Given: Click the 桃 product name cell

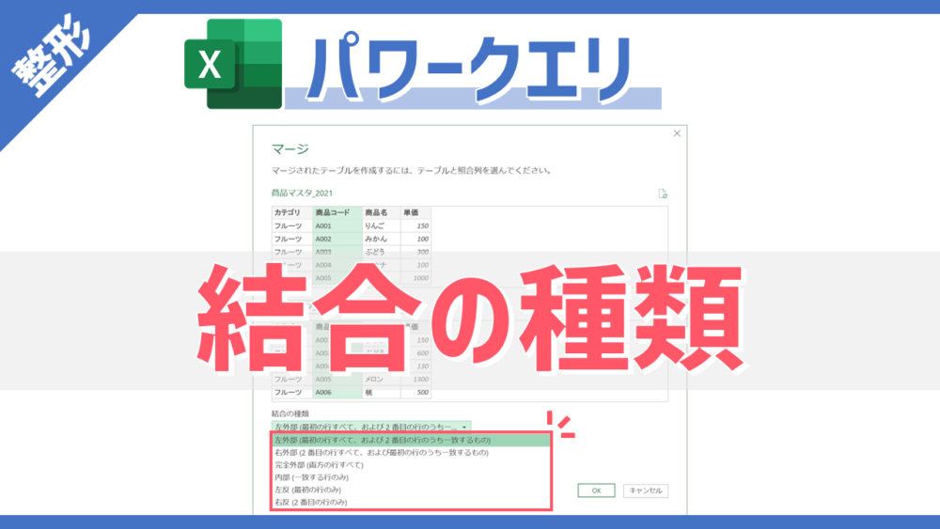Looking at the screenshot, I should click(382, 393).
